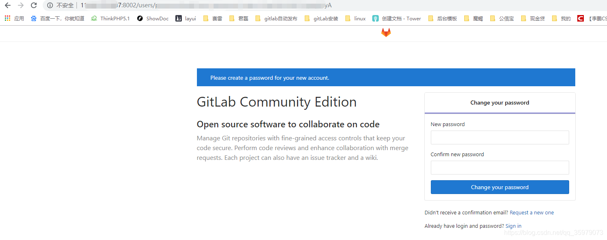Open the ShowDoc bookmark
Image resolution: width=607 pixels, height=240 pixels.
pos(153,18)
